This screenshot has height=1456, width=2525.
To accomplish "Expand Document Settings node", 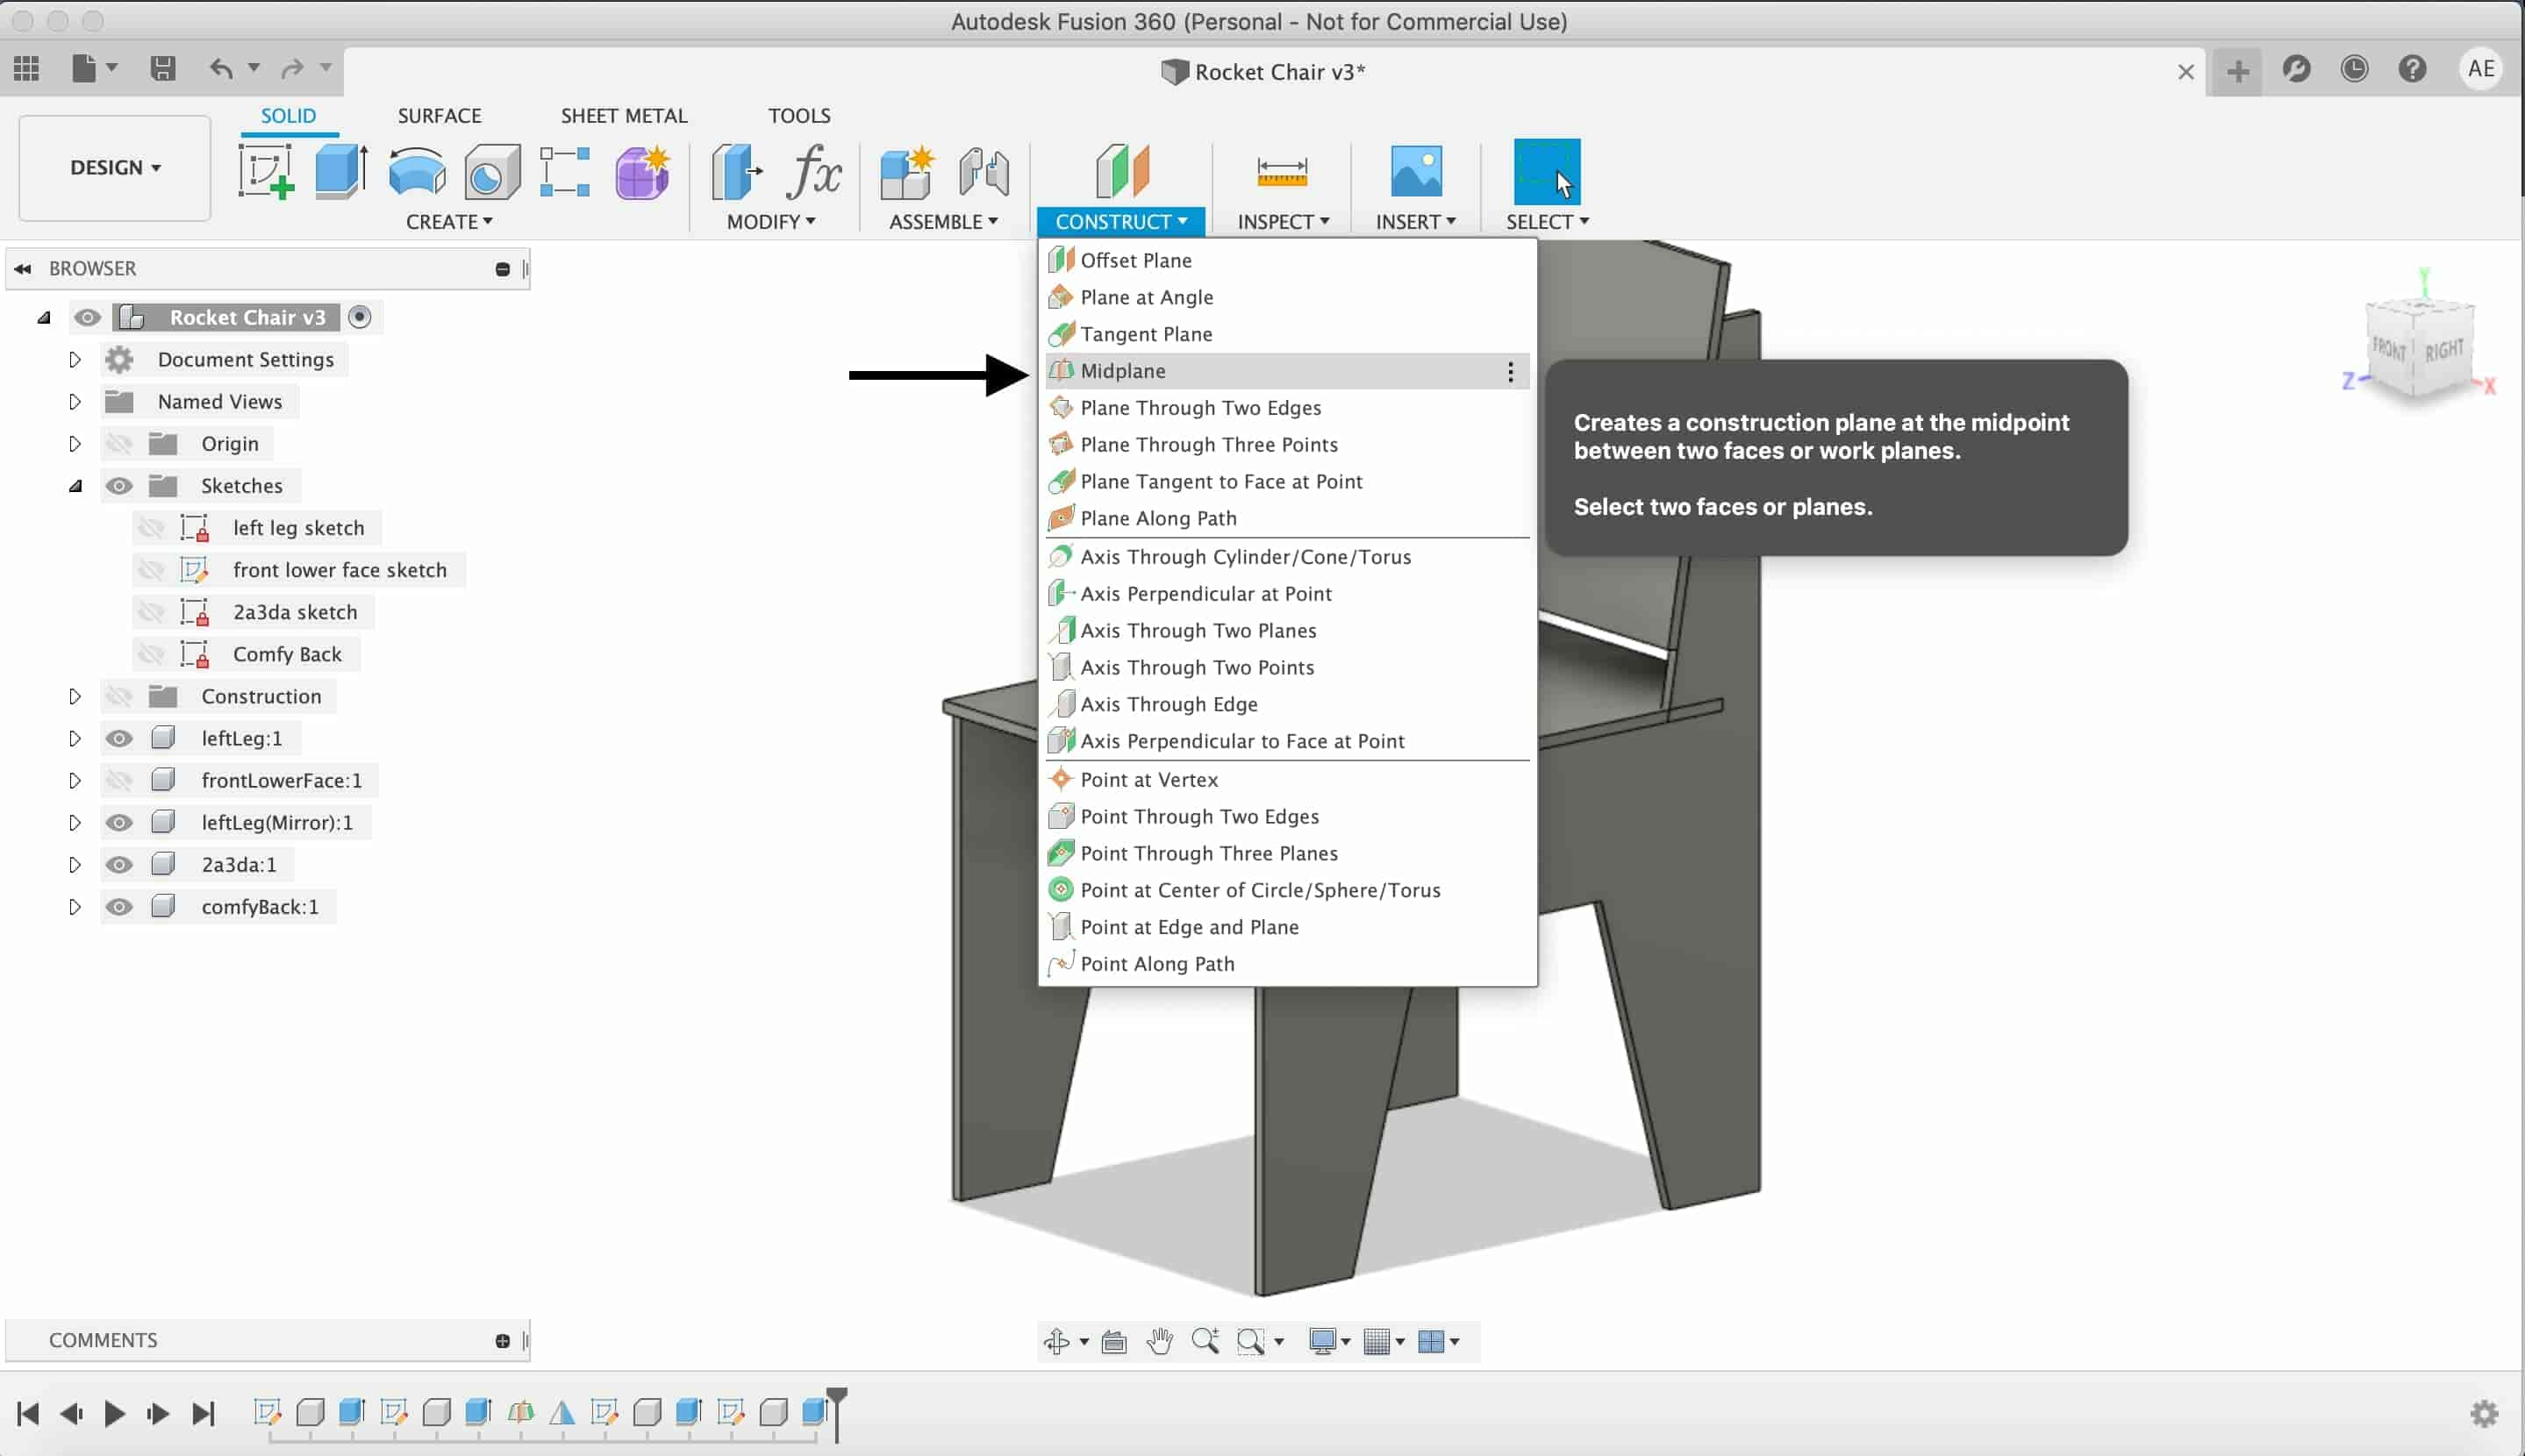I will pyautogui.click(x=74, y=359).
